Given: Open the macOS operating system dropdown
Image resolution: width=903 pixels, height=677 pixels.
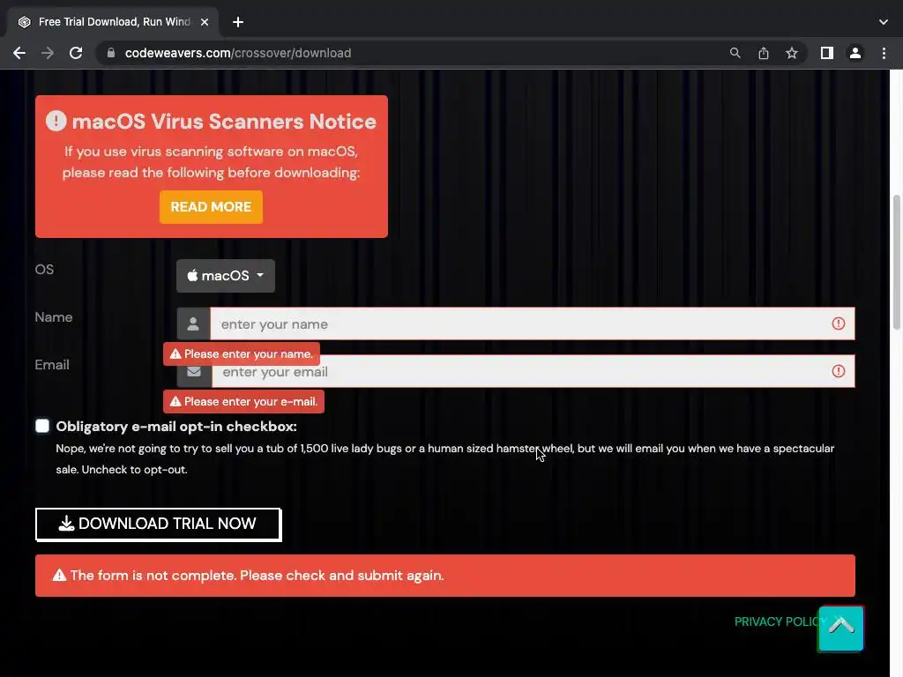Looking at the screenshot, I should [225, 276].
